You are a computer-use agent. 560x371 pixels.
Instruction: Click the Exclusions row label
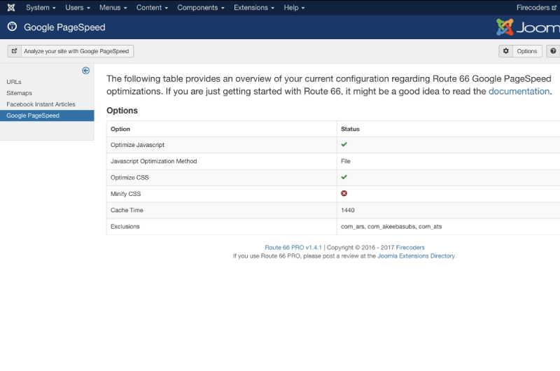[x=125, y=226]
